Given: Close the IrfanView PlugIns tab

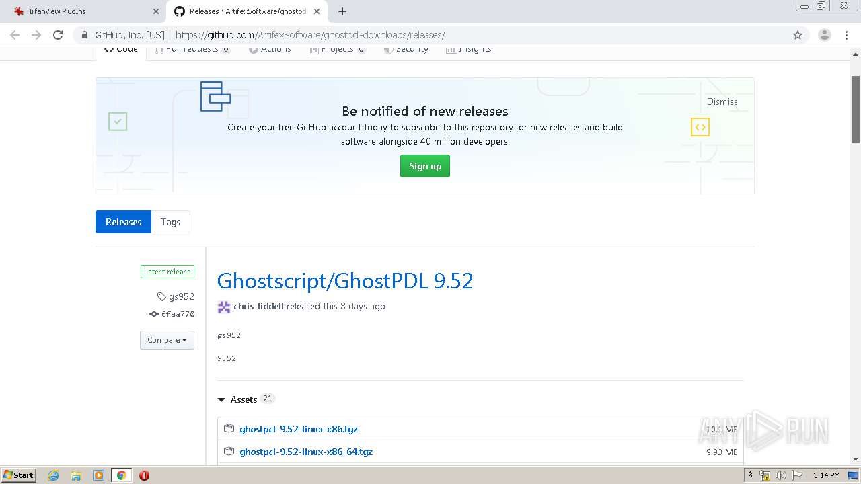Looking at the screenshot, I should pyautogui.click(x=155, y=11).
